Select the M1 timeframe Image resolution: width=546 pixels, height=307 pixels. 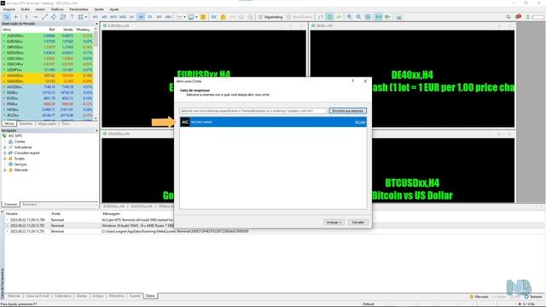tap(95, 17)
